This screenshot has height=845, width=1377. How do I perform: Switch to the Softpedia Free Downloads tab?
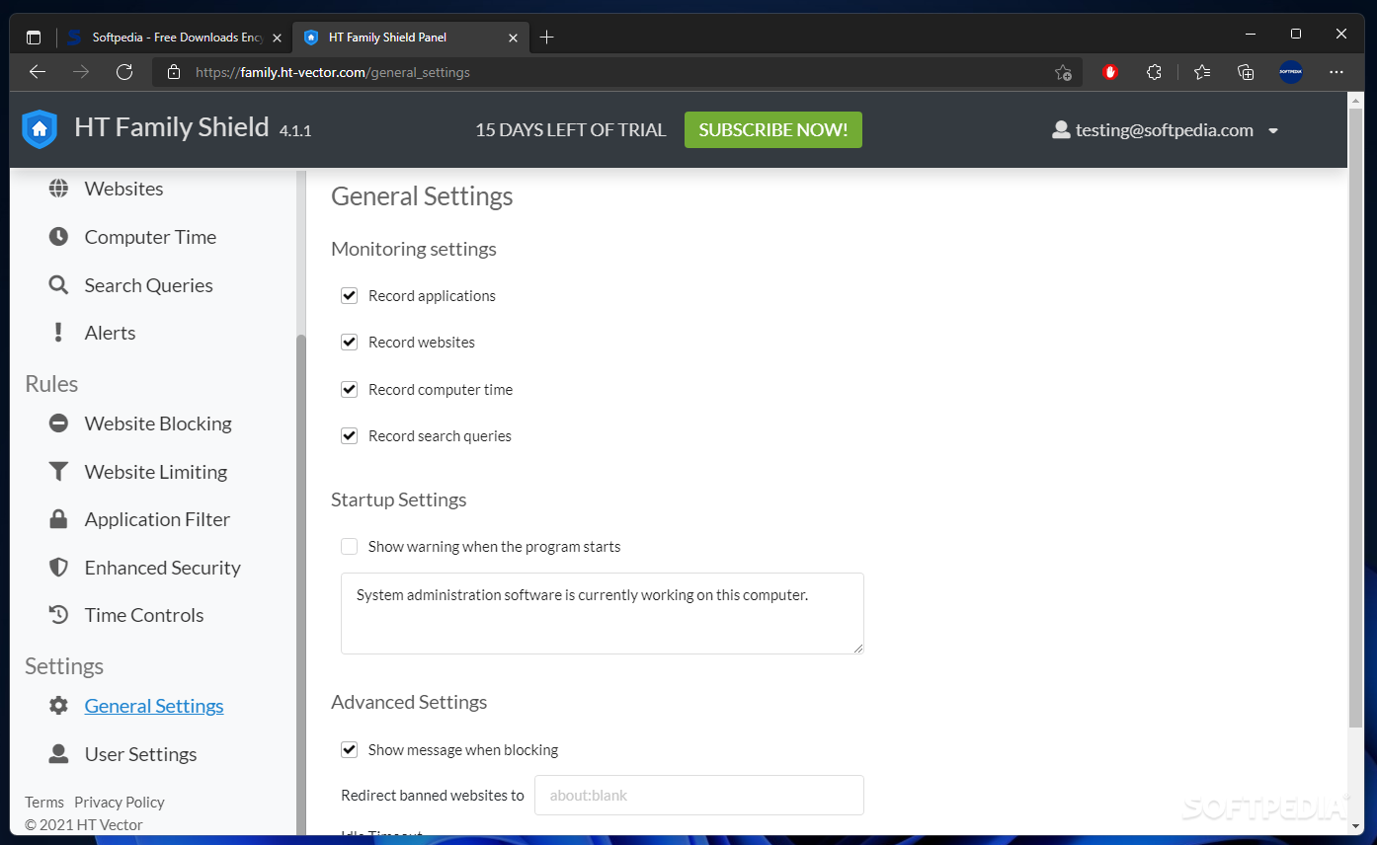pos(176,38)
